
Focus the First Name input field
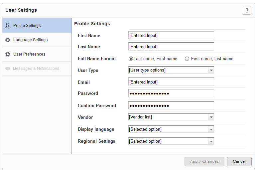171,35
